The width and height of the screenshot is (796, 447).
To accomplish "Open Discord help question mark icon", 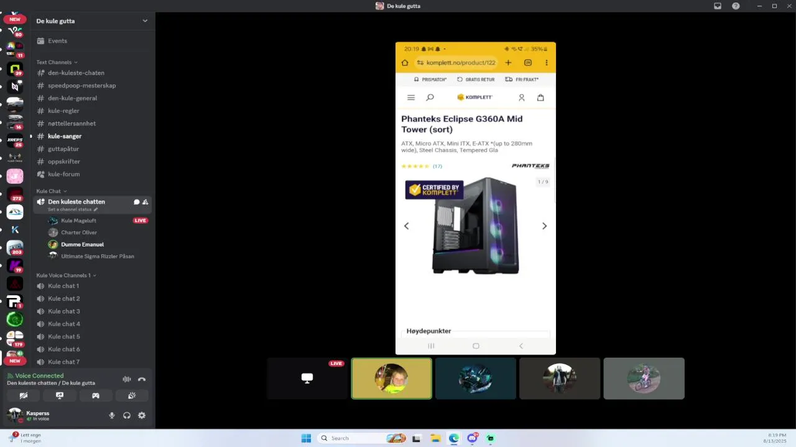I will (x=736, y=6).
